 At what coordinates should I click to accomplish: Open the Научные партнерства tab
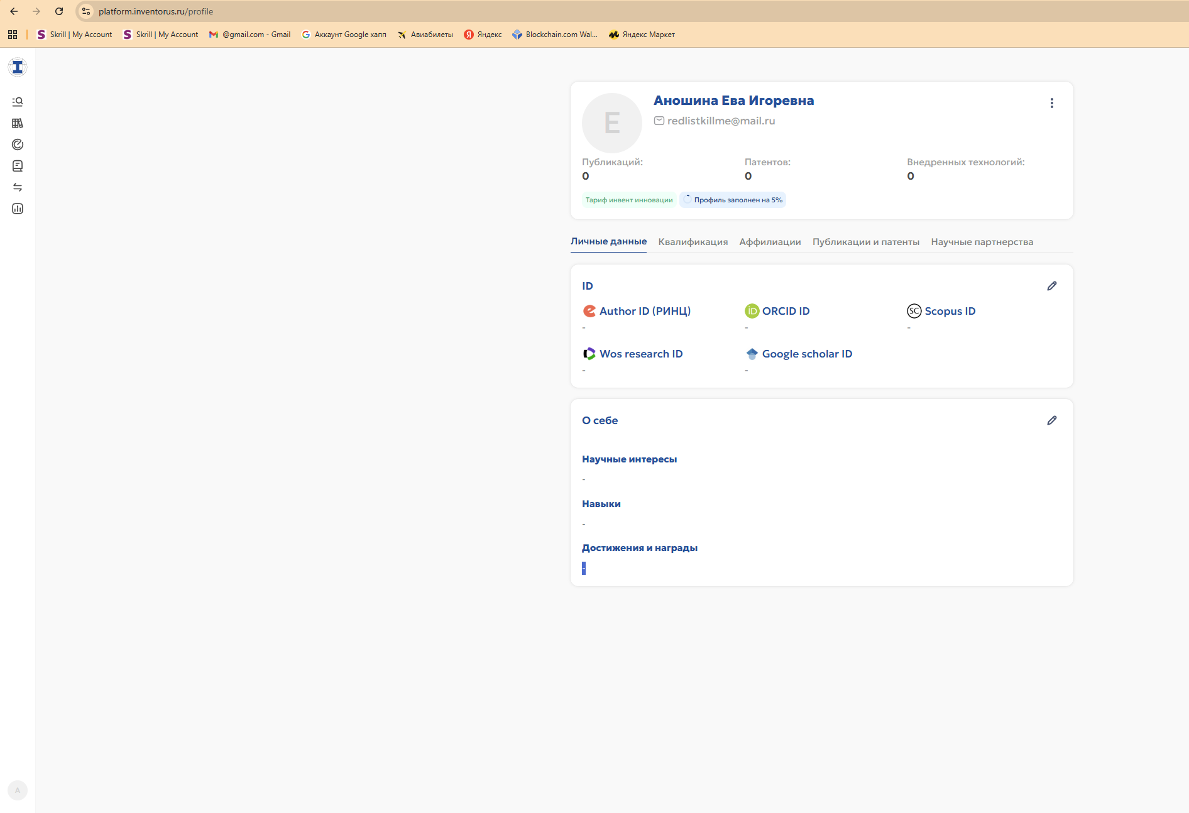[982, 242]
